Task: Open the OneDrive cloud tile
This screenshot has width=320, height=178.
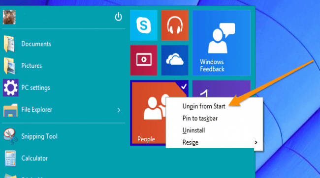Action: coord(175,60)
